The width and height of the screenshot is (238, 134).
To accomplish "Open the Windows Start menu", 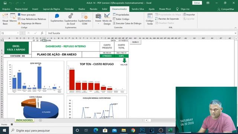I will coord(4,130).
